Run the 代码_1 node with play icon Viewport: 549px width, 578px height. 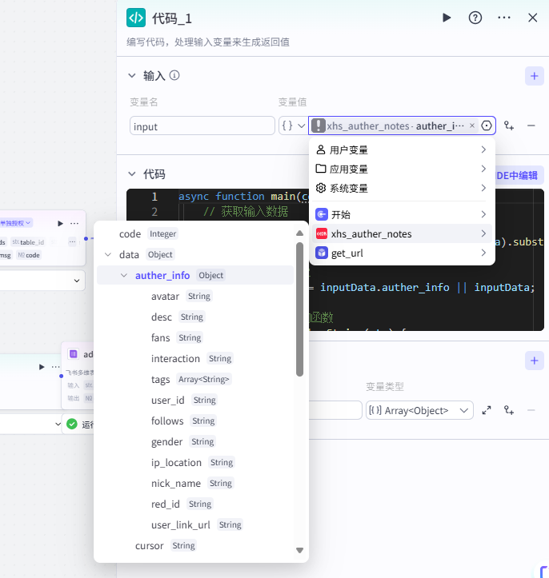[x=447, y=18]
